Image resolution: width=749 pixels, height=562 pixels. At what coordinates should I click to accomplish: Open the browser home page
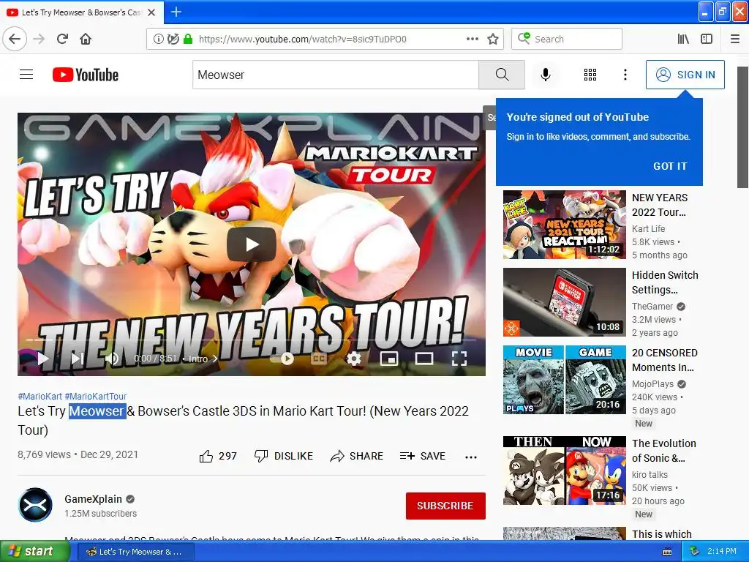[86, 39]
